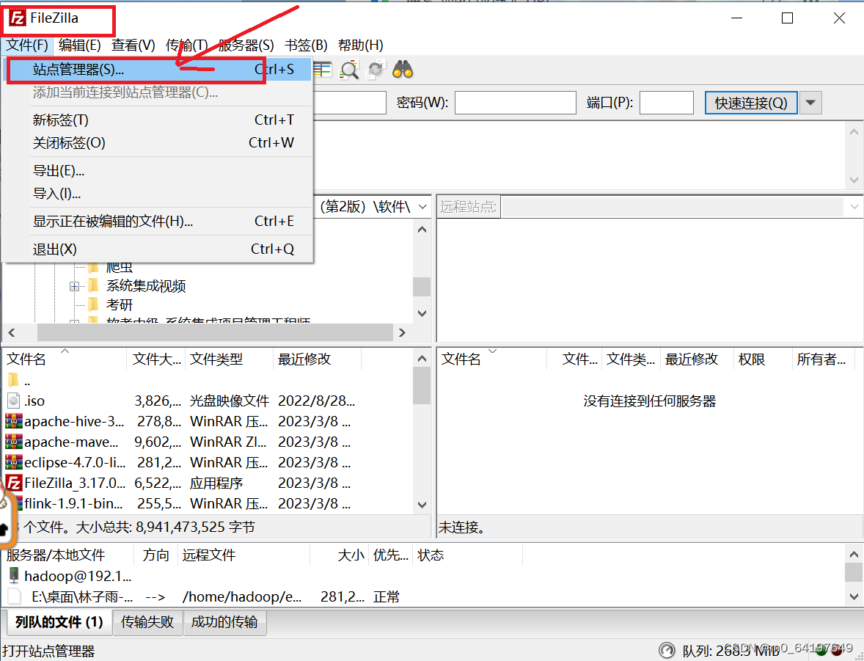864x661 pixels.
Task: Open the 编辑(E) menu
Action: [80, 45]
